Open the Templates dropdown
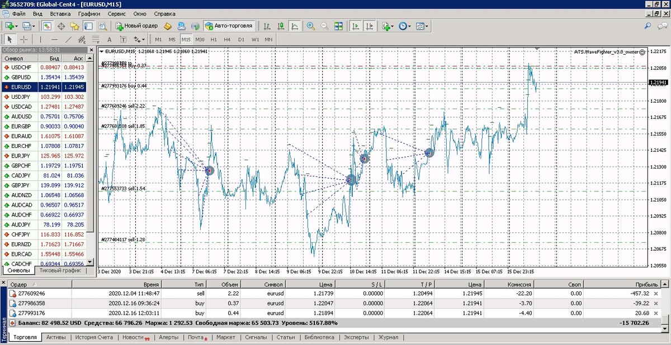 click(x=422, y=26)
